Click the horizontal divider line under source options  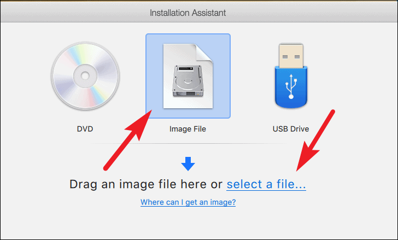click(x=189, y=144)
